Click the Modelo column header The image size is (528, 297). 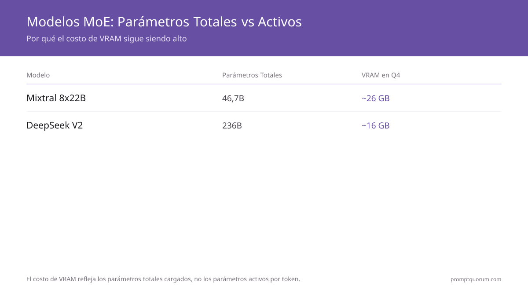click(x=38, y=75)
